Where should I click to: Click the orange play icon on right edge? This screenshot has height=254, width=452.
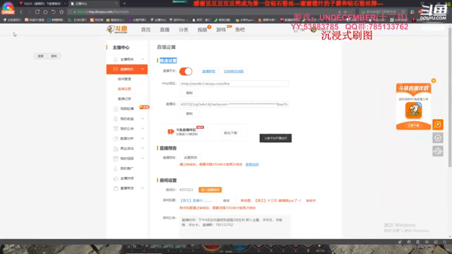[x=437, y=124]
